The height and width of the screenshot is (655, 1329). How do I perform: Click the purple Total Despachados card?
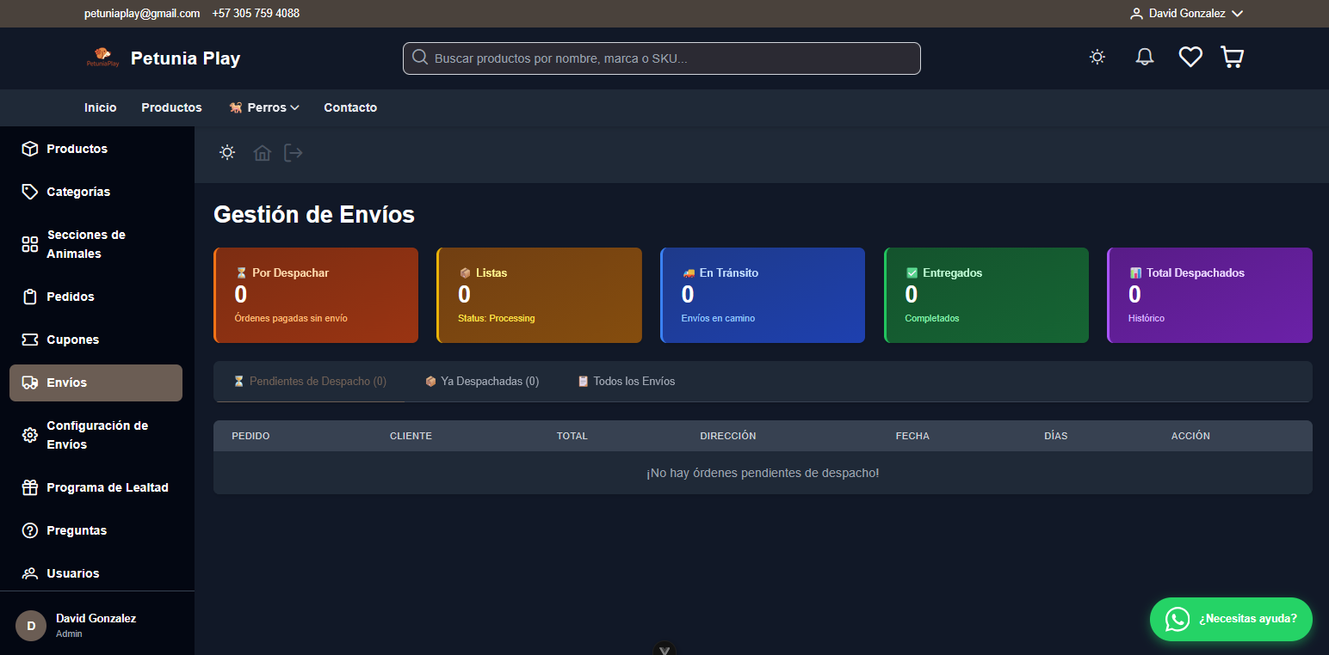click(1208, 295)
